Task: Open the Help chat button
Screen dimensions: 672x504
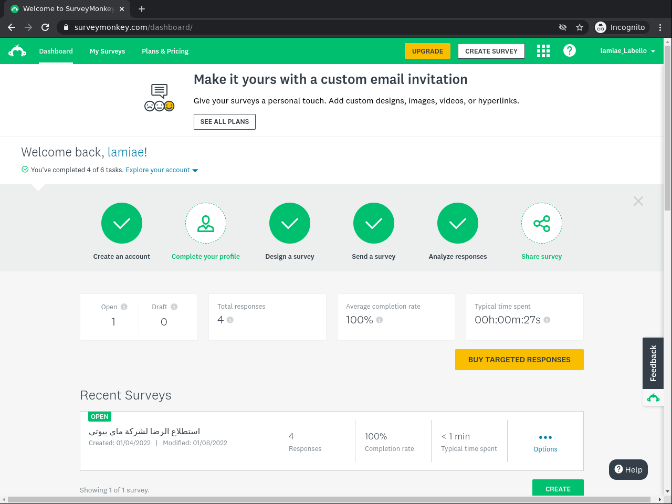Action: tap(628, 470)
